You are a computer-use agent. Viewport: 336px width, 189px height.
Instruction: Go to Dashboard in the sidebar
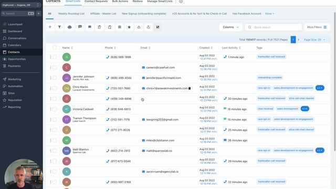(15, 31)
